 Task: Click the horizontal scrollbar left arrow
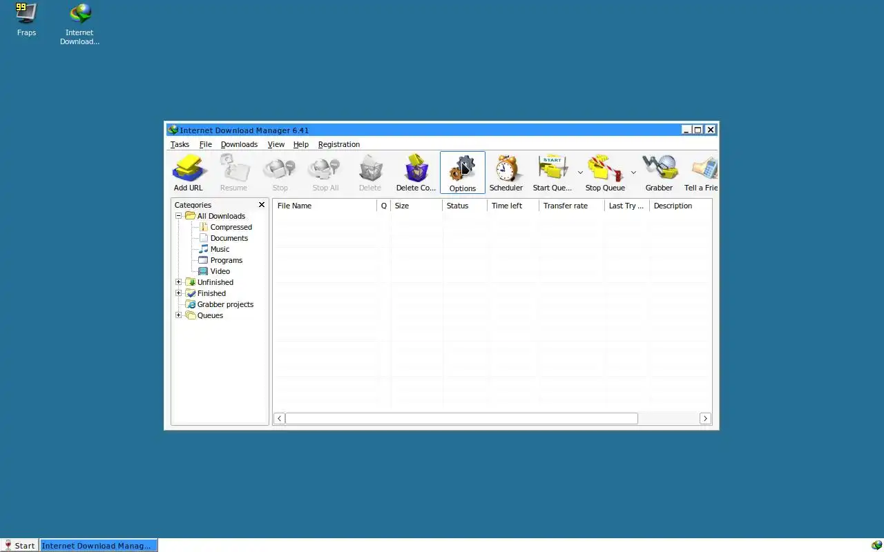[280, 418]
